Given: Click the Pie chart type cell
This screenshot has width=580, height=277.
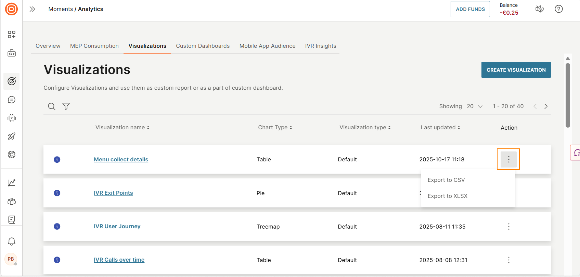Looking at the screenshot, I should pyautogui.click(x=260, y=193).
